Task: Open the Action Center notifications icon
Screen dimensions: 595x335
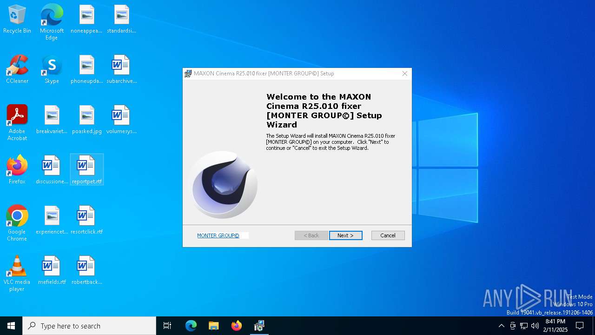Action: coord(580,326)
